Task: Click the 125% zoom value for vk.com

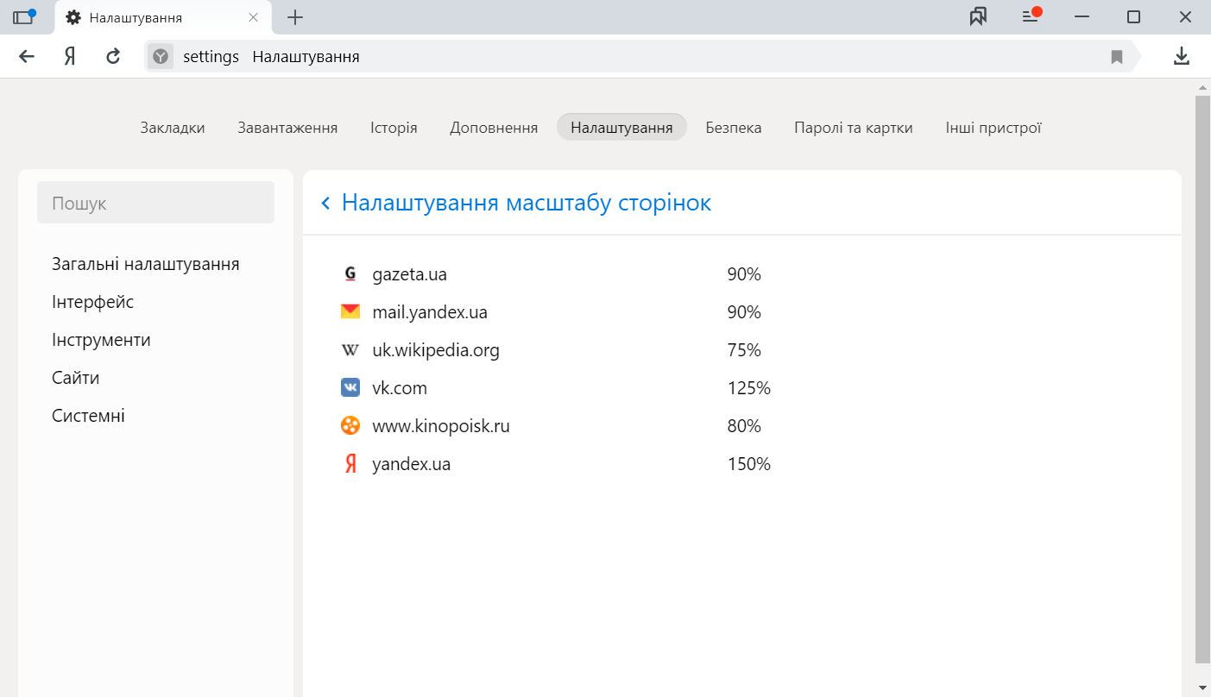Action: click(748, 388)
